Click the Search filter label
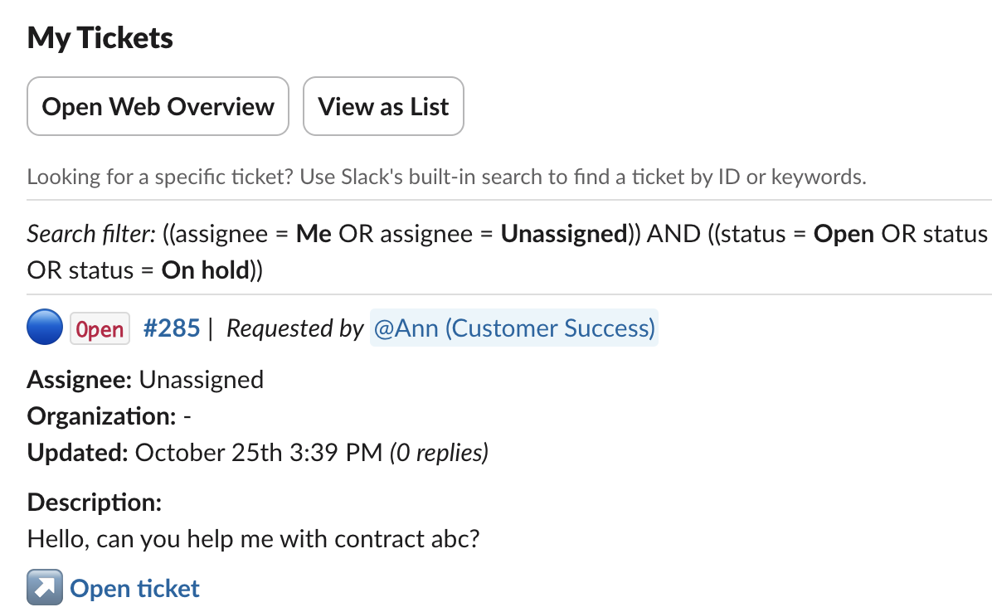The image size is (992, 612). coord(90,234)
